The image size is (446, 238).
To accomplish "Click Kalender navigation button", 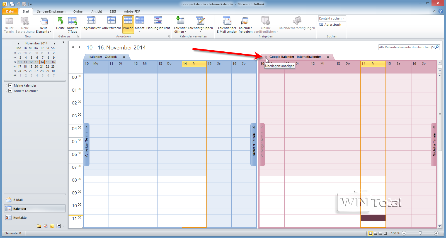I will [x=35, y=209].
